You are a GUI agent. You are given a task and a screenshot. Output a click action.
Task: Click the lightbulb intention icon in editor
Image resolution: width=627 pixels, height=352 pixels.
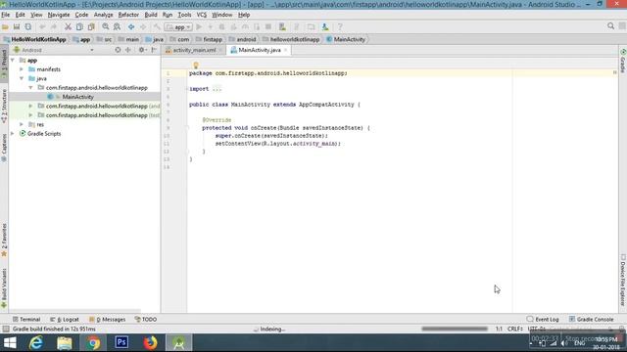click(x=196, y=66)
